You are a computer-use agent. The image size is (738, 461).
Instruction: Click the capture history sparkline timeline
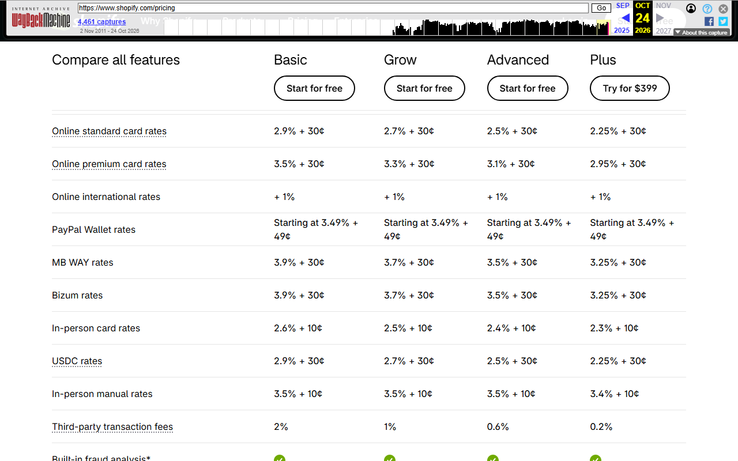(387, 27)
